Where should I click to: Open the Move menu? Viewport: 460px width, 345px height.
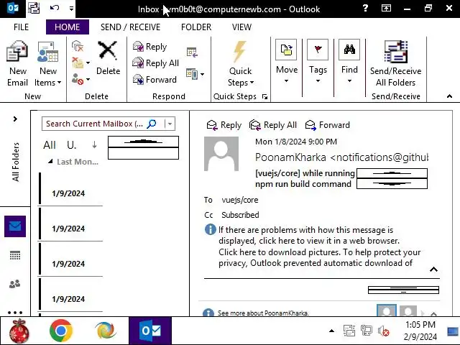[287, 62]
